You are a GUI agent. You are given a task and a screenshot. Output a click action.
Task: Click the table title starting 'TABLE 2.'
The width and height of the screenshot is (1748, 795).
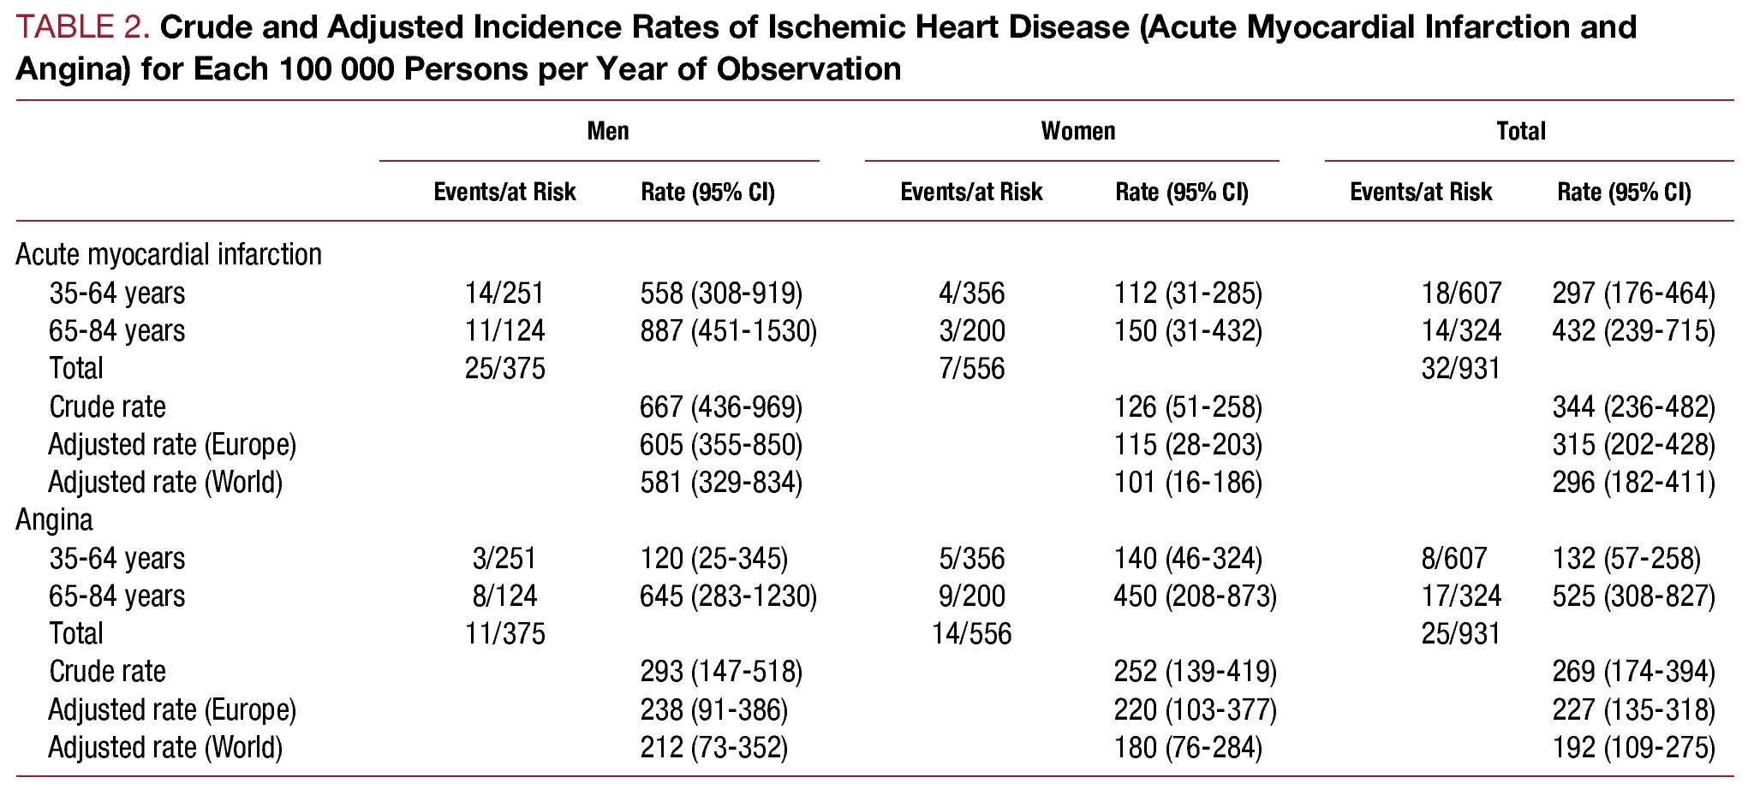826,48
